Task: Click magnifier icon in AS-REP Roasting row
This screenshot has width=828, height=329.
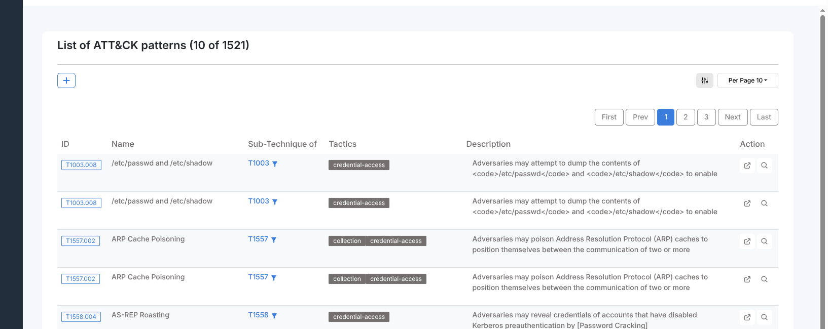Action: (x=764, y=317)
